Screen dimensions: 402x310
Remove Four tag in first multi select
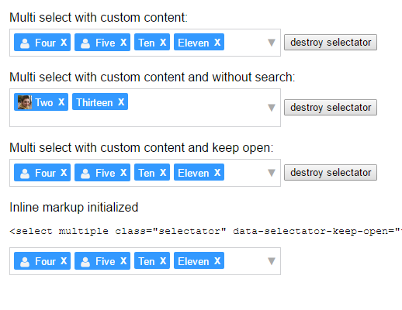(x=64, y=43)
